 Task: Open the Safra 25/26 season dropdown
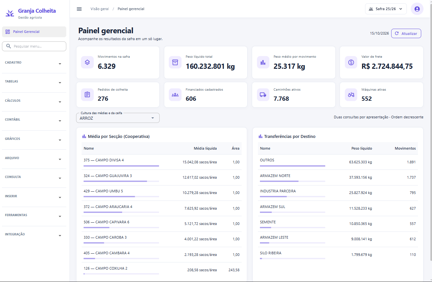tap(386, 9)
